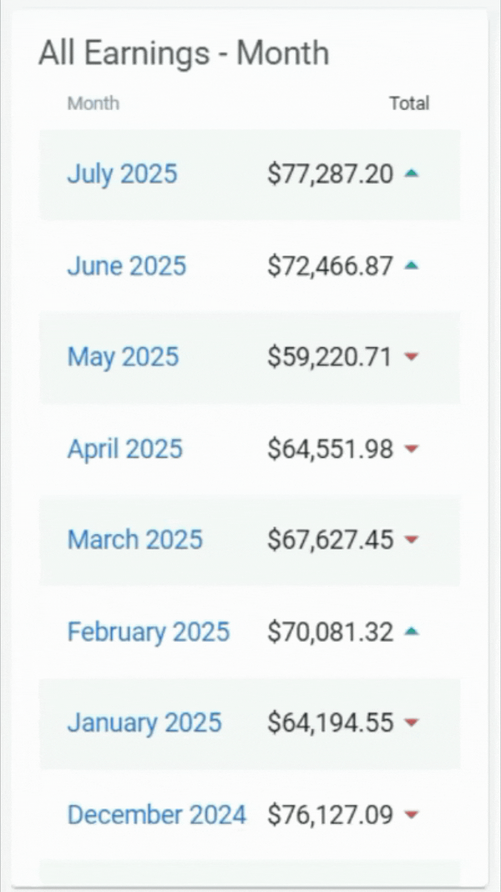The image size is (501, 892).
Task: Open the June 2025 earnings link
Action: (x=127, y=266)
